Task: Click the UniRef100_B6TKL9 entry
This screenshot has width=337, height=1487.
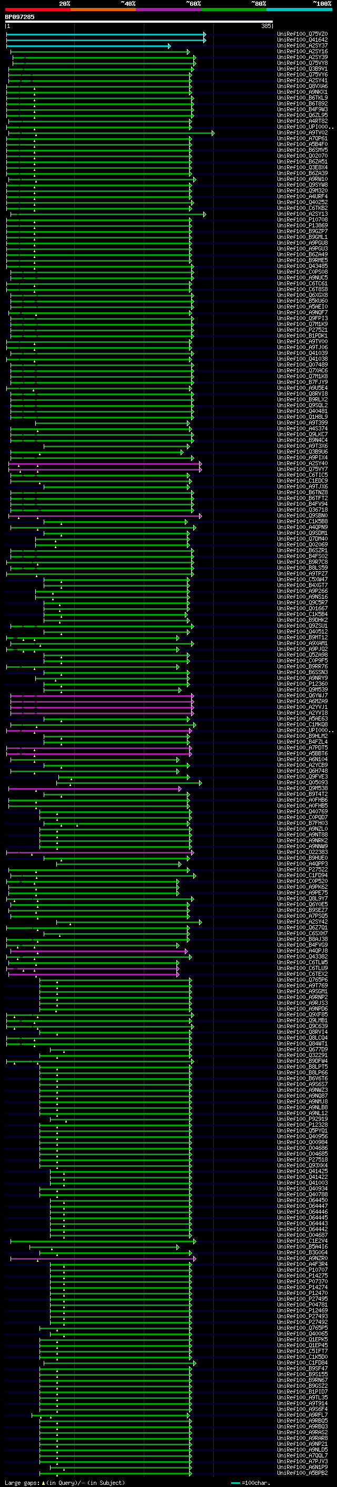Action: click(302, 98)
